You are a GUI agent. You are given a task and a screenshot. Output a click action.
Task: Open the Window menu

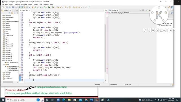[46, 5]
